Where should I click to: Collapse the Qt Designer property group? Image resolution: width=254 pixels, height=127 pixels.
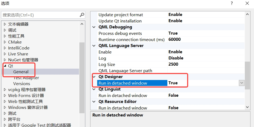click(94, 77)
